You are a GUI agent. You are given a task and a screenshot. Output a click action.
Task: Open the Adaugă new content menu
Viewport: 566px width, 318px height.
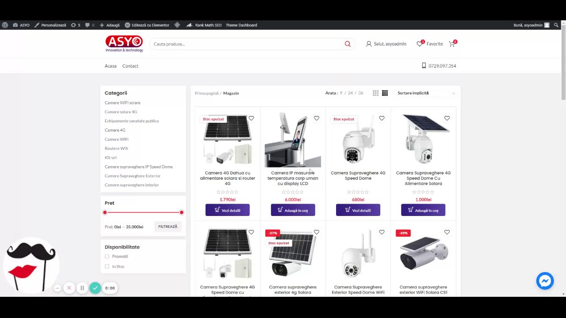coord(110,25)
